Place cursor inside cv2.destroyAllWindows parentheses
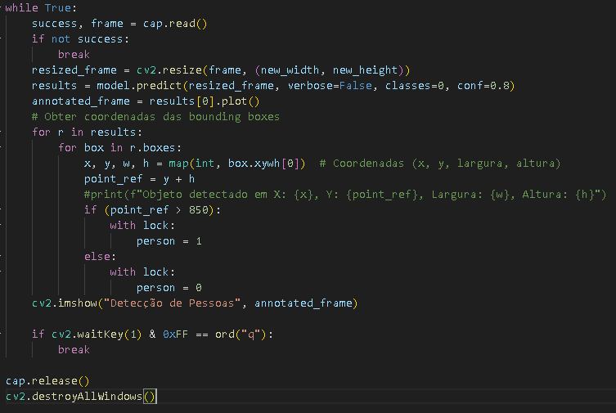616x413 pixels. pyautogui.click(x=149, y=397)
